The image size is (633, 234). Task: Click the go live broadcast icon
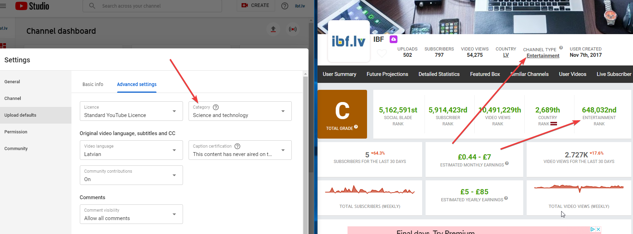tap(293, 29)
